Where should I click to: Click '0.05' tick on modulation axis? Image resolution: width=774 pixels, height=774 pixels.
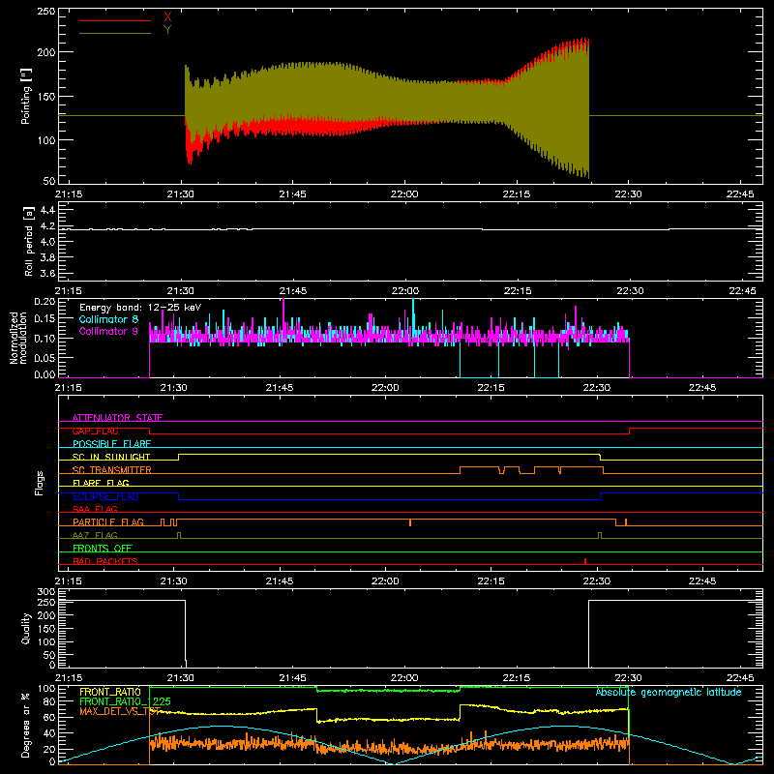[45, 357]
